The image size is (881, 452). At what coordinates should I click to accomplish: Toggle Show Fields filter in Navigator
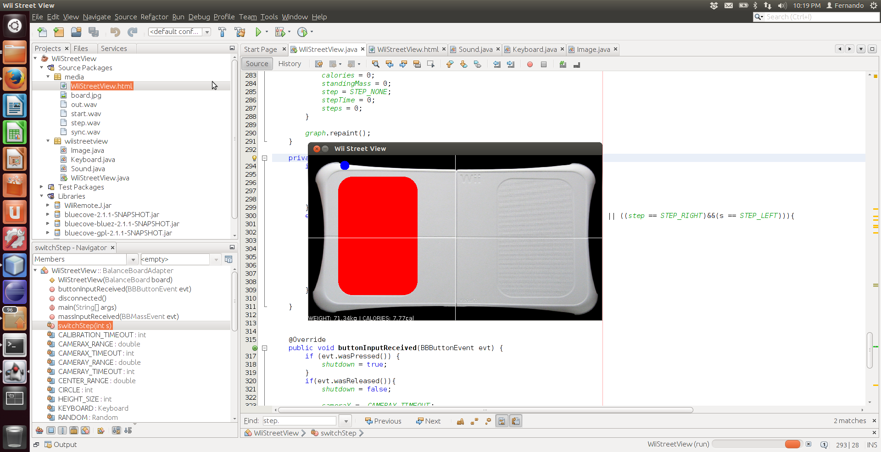click(51, 430)
